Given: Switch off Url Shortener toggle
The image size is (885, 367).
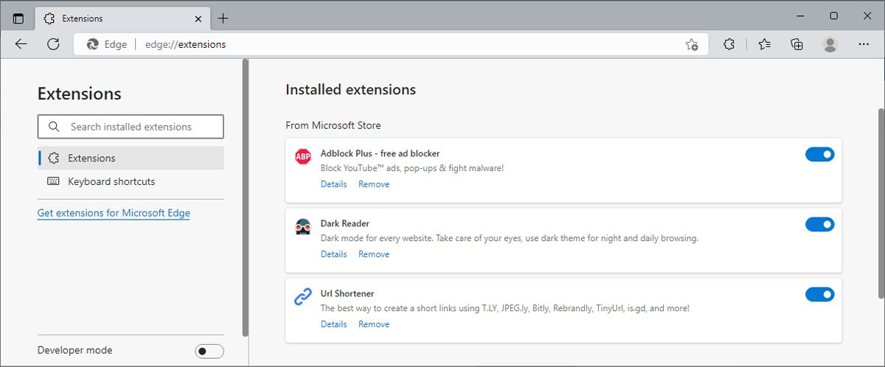Looking at the screenshot, I should (819, 294).
